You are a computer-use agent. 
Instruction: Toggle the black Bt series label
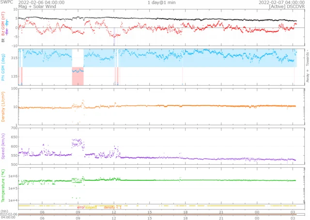click(3, 41)
